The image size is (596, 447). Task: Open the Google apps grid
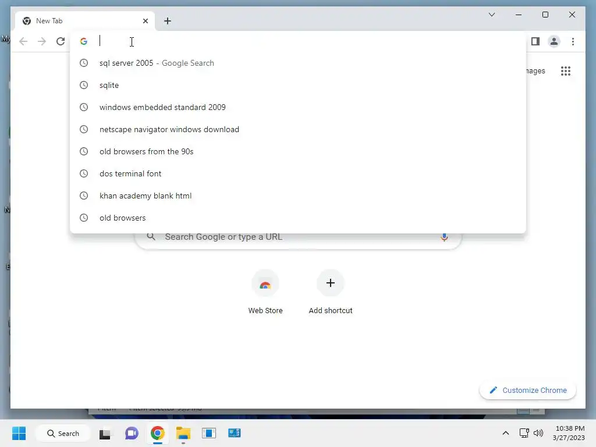pyautogui.click(x=566, y=70)
